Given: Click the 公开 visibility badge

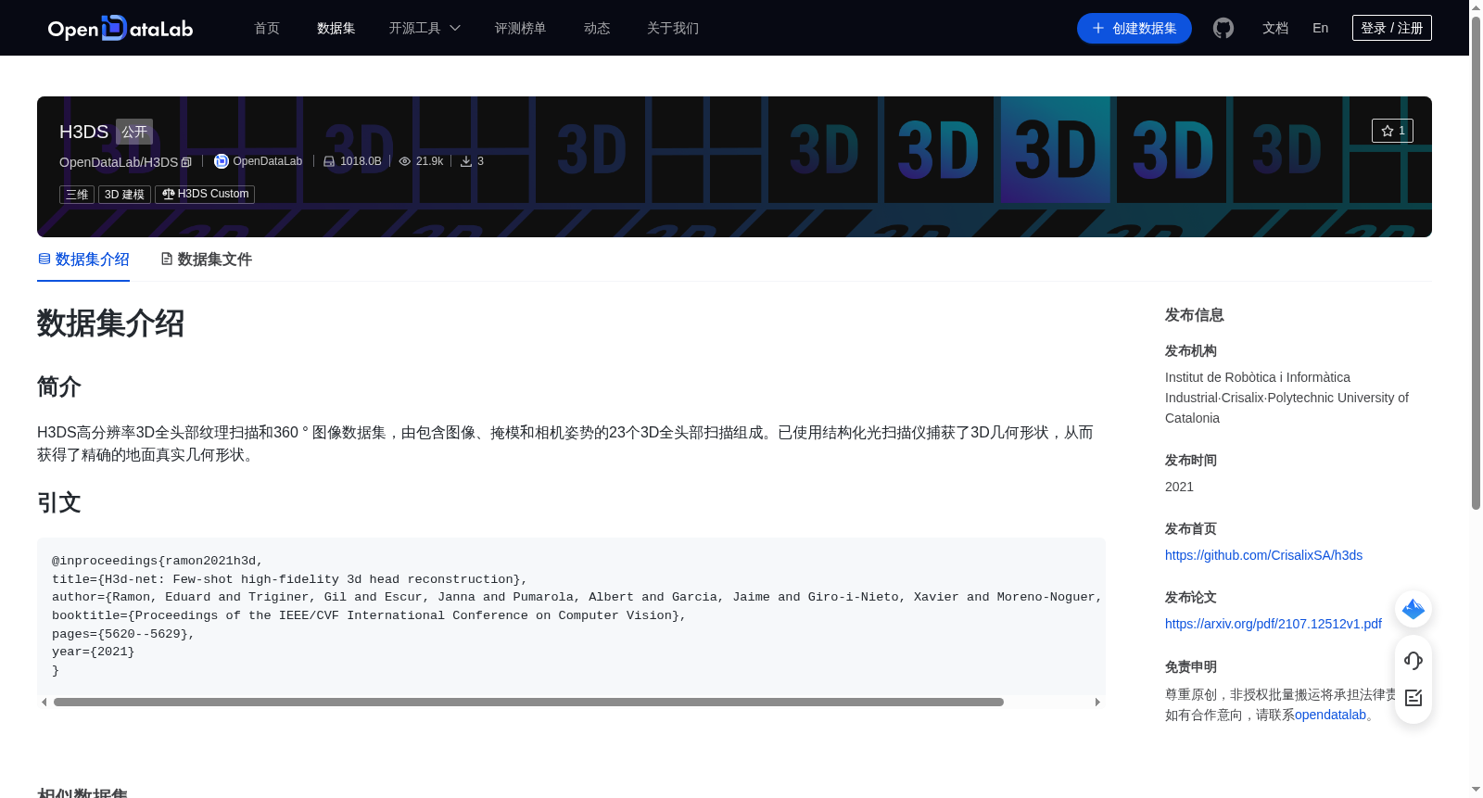Looking at the screenshot, I should [x=134, y=132].
